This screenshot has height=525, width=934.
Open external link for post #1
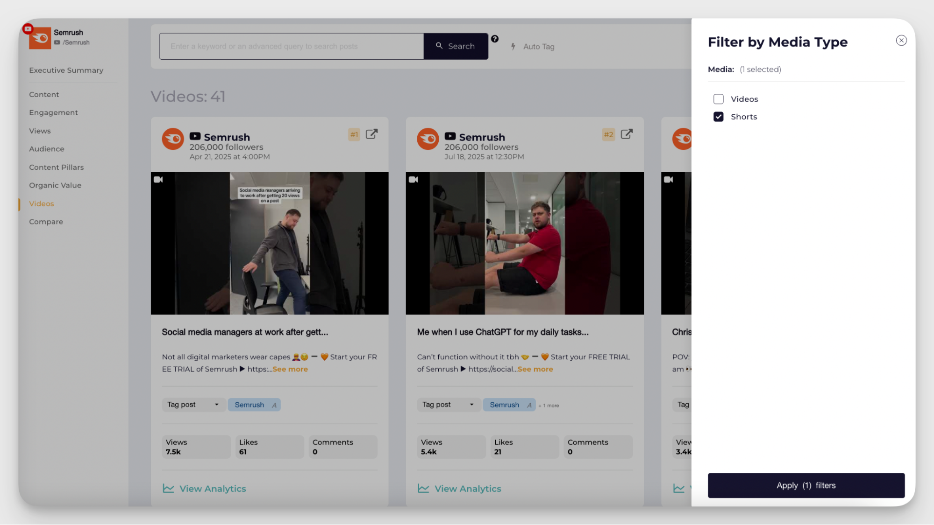pos(371,134)
